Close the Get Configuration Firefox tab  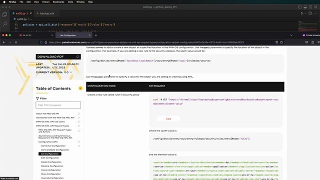(x=89, y=35)
